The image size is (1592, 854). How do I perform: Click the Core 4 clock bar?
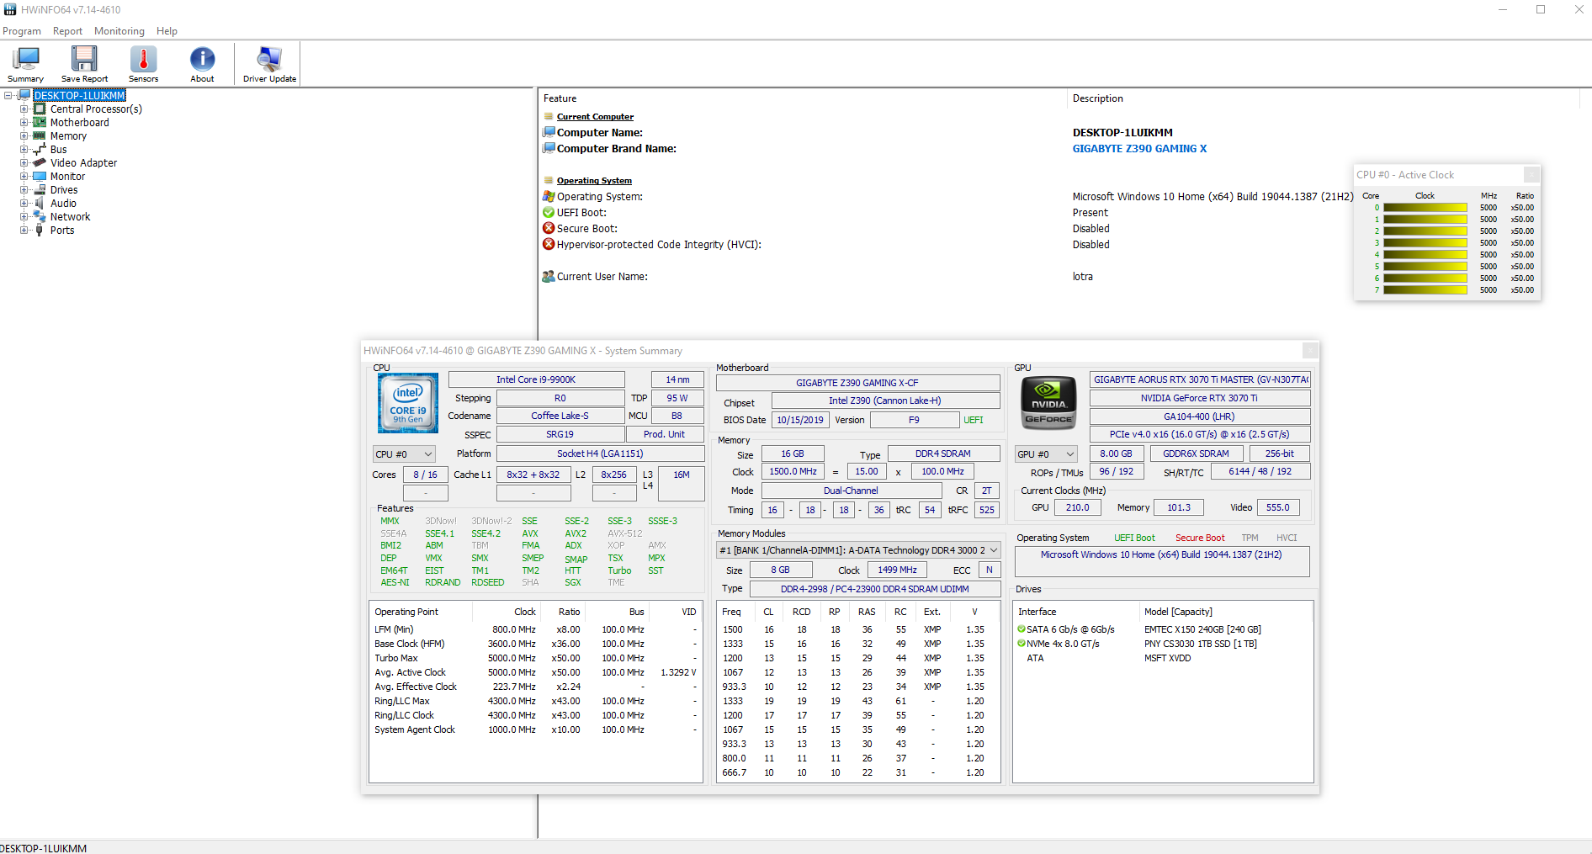1425,255
